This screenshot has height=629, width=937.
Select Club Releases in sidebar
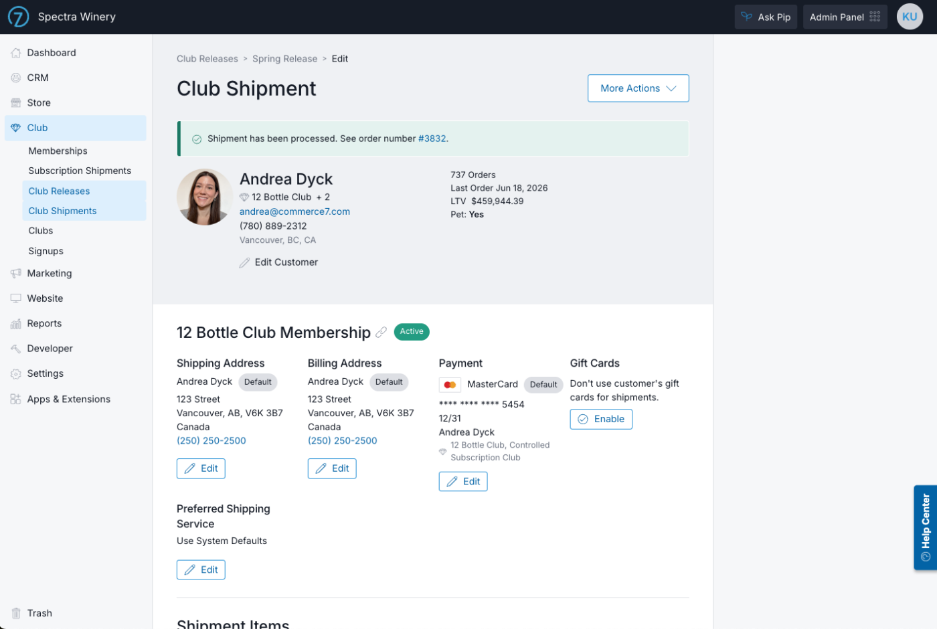(x=84, y=191)
